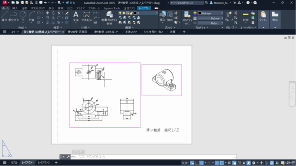Click the Save icon in quick access toolbar
The image size is (296, 166).
coord(22,3)
